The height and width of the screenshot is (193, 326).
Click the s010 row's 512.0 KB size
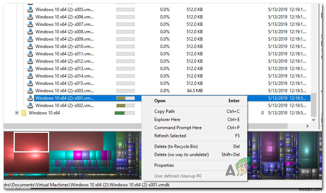[195, 46]
